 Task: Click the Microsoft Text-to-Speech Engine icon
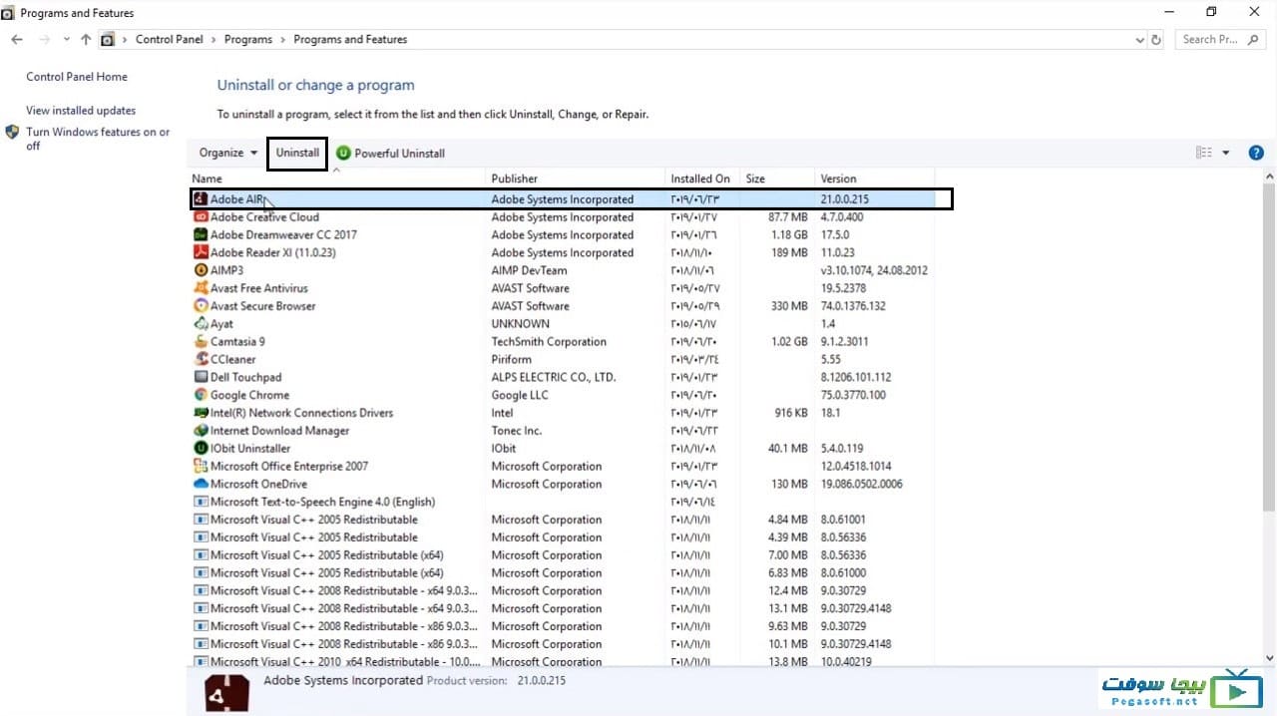(201, 502)
